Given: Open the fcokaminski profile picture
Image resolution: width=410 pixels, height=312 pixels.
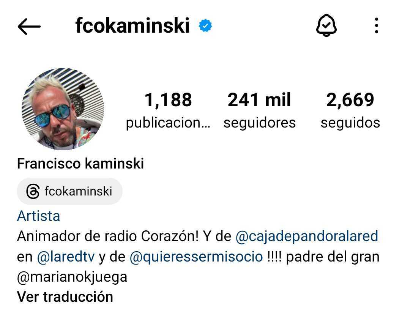Looking at the screenshot, I should [63, 109].
